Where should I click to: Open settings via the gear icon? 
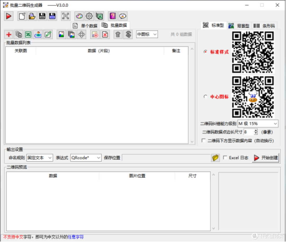[89, 16]
